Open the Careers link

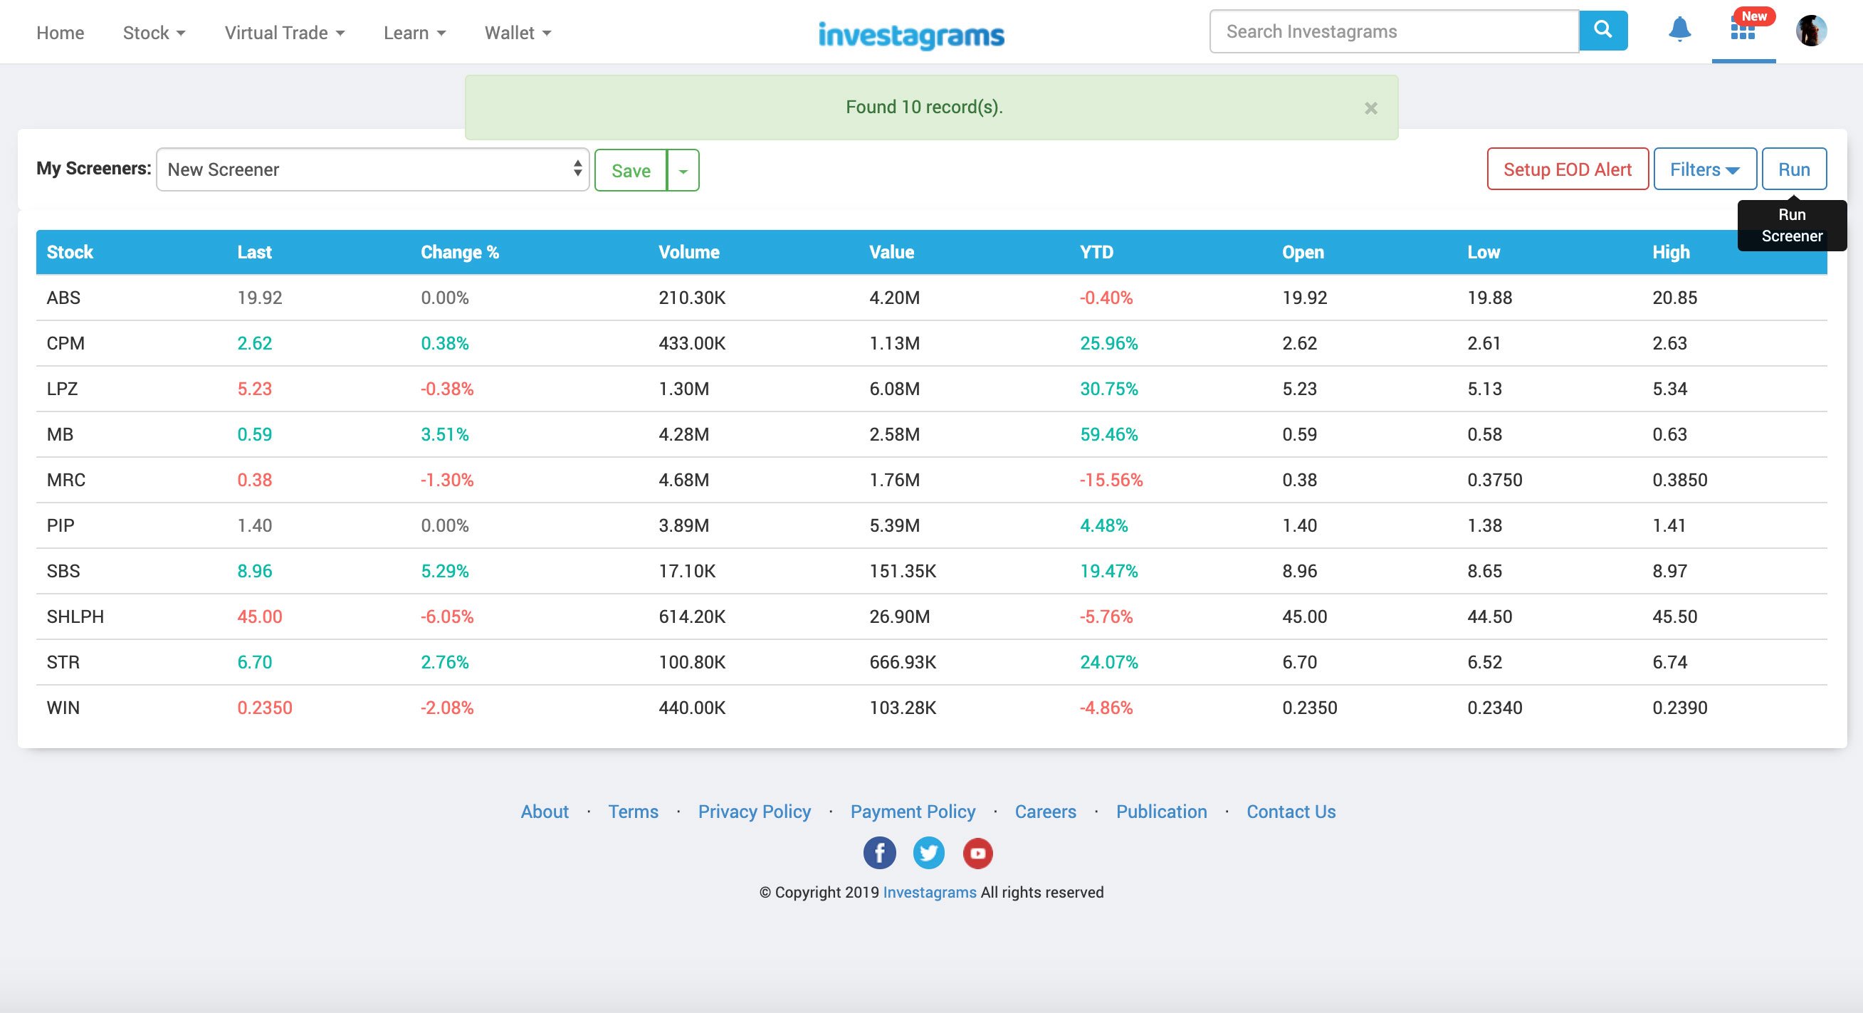point(1045,812)
